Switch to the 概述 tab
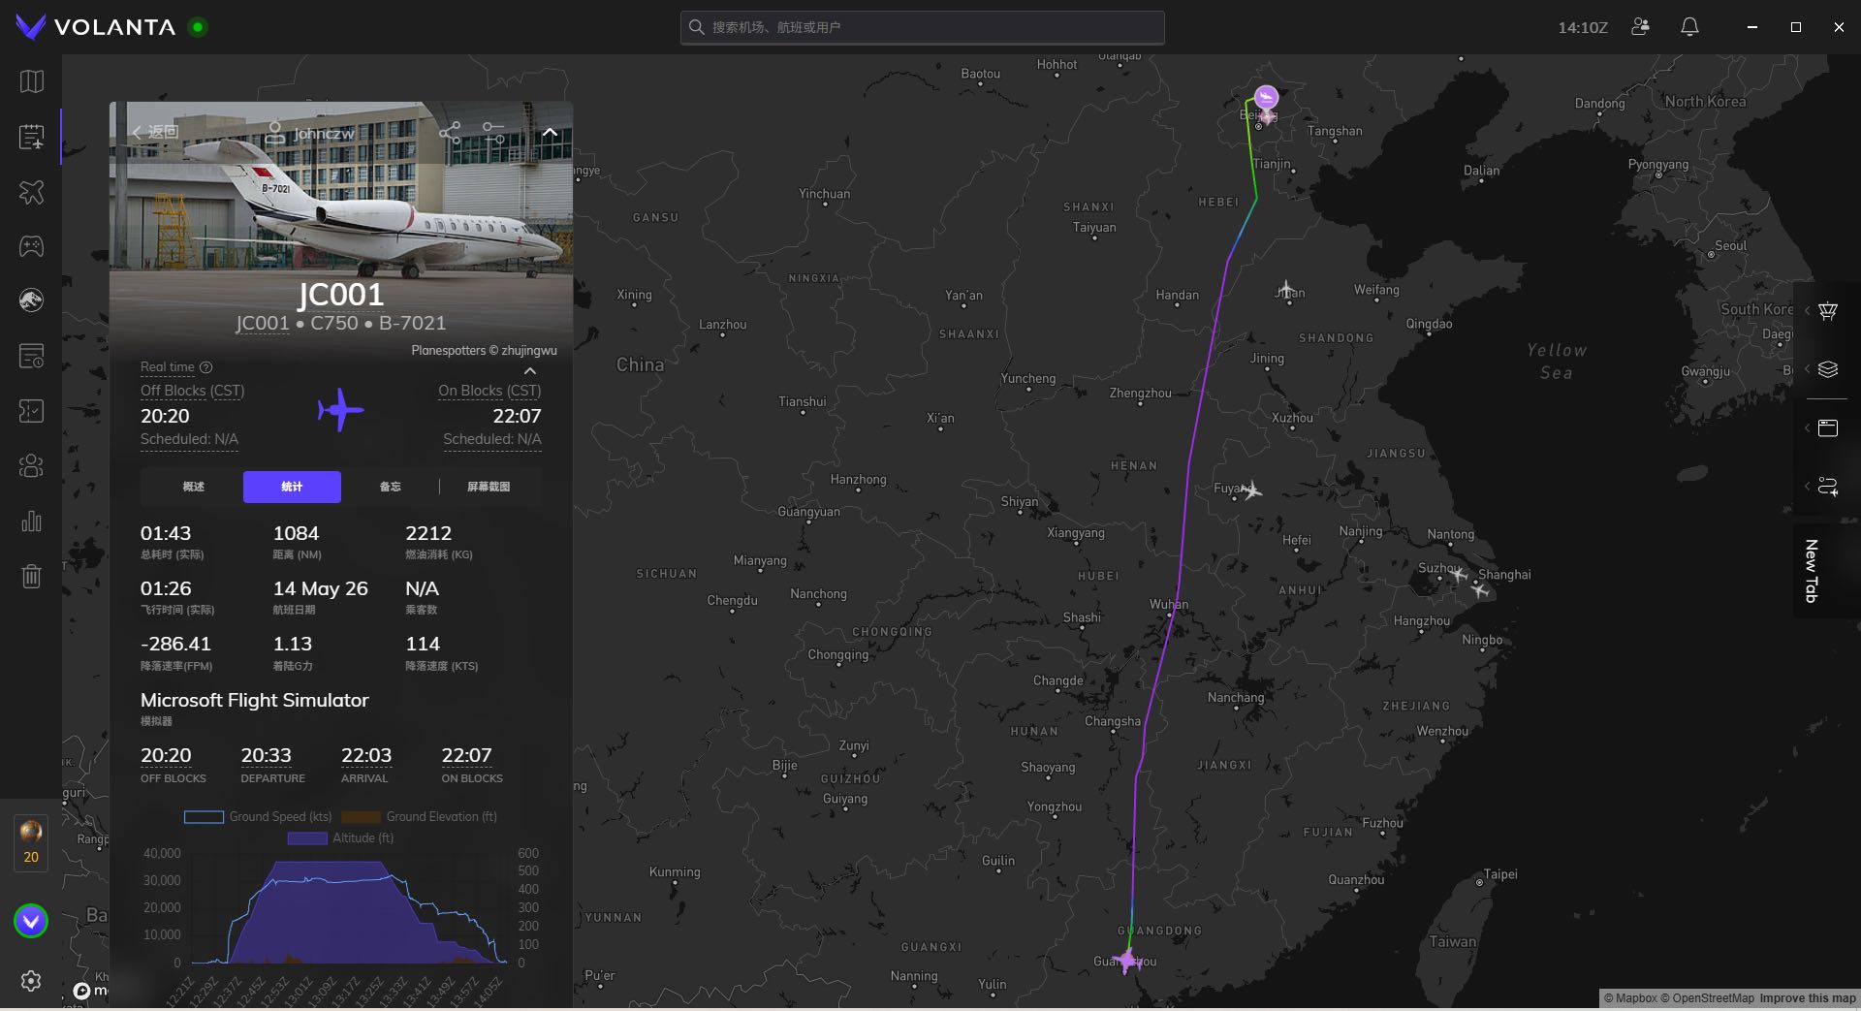The height and width of the screenshot is (1011, 1861). tap(194, 487)
